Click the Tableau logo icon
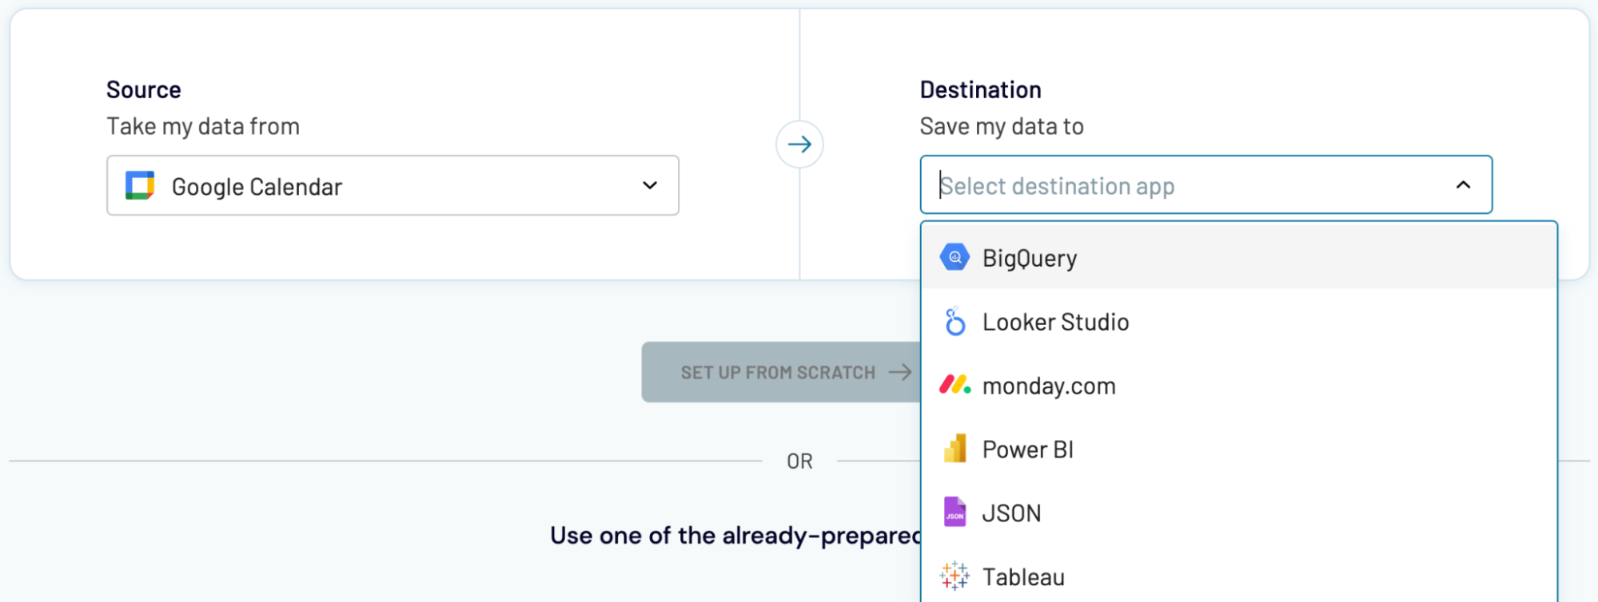The width and height of the screenshot is (1598, 602). click(954, 576)
